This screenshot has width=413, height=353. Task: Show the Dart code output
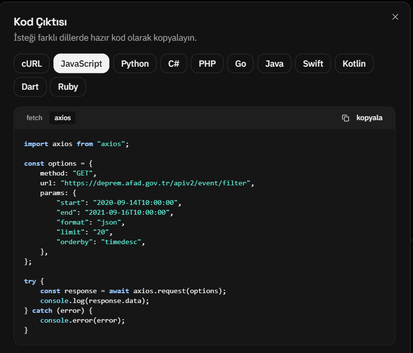pyautogui.click(x=30, y=87)
